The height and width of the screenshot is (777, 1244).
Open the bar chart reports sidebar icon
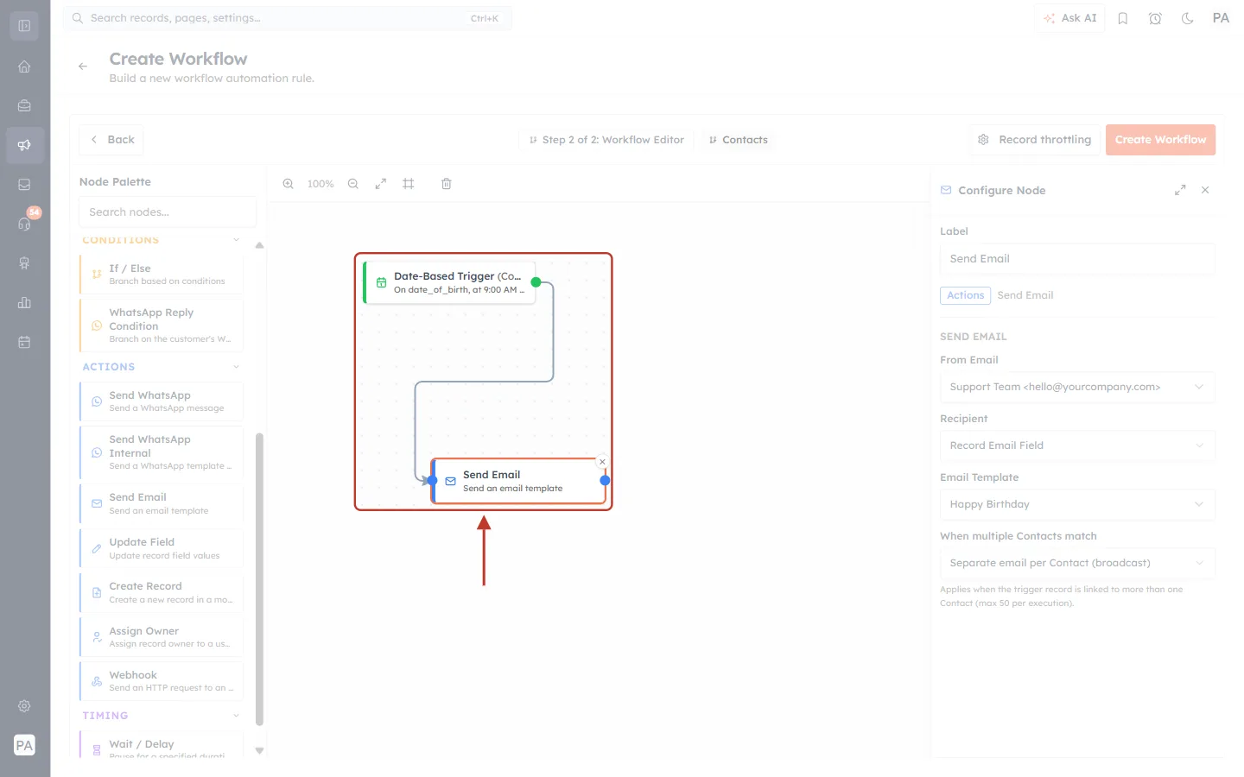tap(24, 302)
